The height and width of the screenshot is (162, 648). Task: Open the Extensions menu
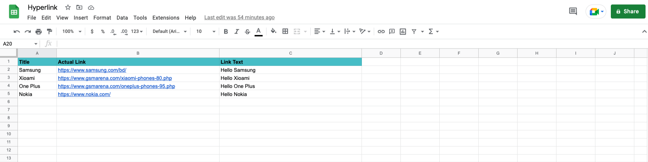166,18
